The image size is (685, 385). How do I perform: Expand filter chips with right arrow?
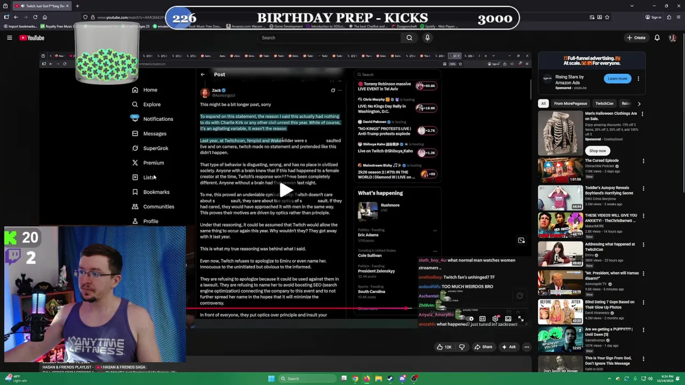click(x=639, y=104)
